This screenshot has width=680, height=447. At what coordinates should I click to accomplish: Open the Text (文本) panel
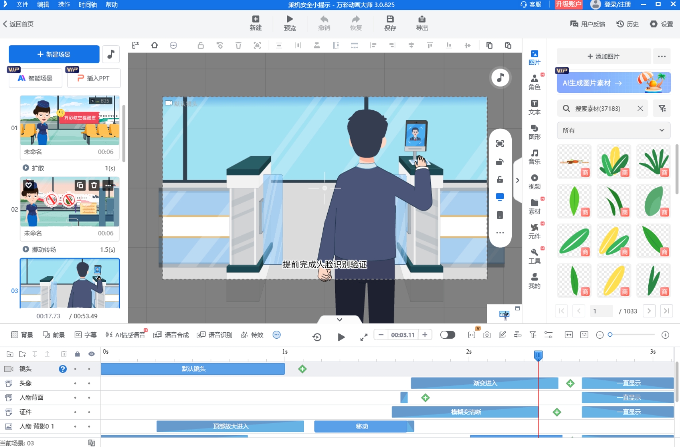534,107
